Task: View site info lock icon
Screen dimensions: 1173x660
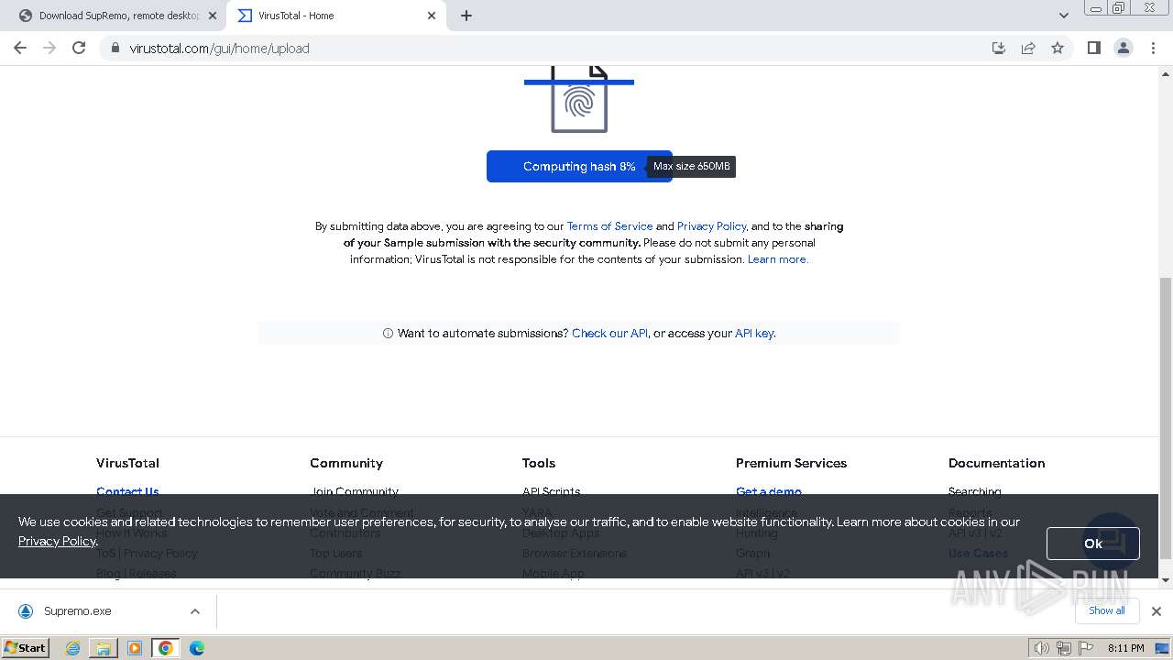Action: coord(115,48)
